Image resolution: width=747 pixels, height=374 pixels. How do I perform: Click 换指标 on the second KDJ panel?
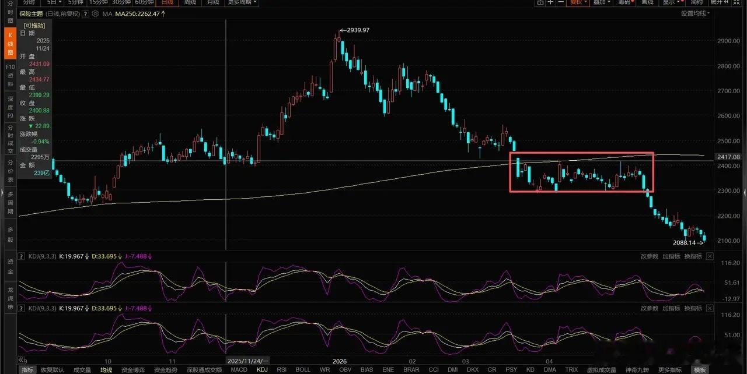click(x=693, y=308)
